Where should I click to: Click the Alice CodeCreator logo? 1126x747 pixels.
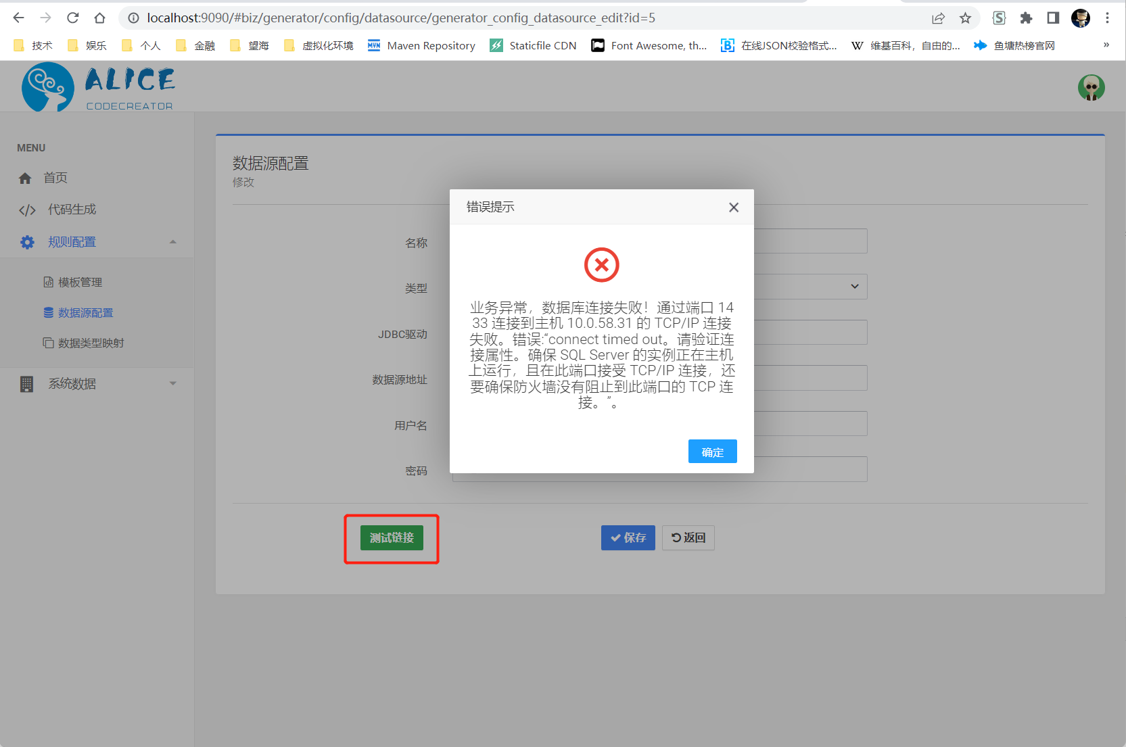[98, 87]
